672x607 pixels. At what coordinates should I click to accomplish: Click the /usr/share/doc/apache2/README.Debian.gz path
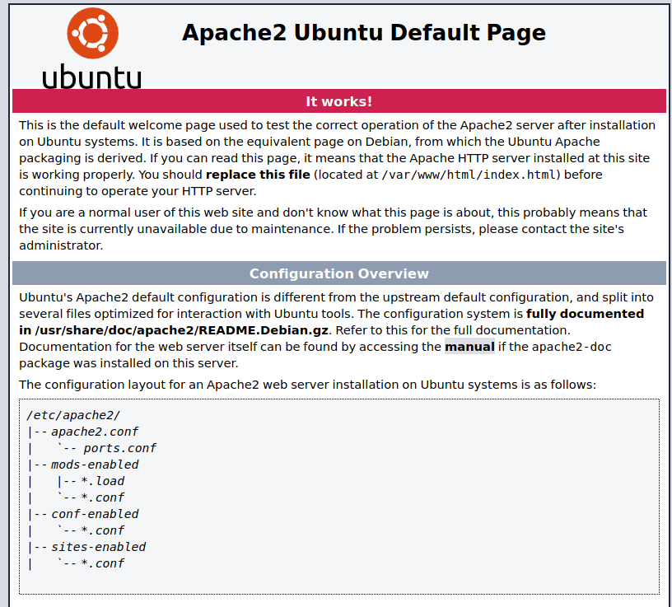coord(182,330)
